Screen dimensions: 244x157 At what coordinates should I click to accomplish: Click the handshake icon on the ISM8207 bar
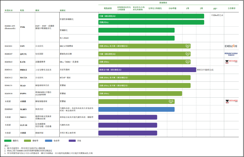click(x=187, y=53)
